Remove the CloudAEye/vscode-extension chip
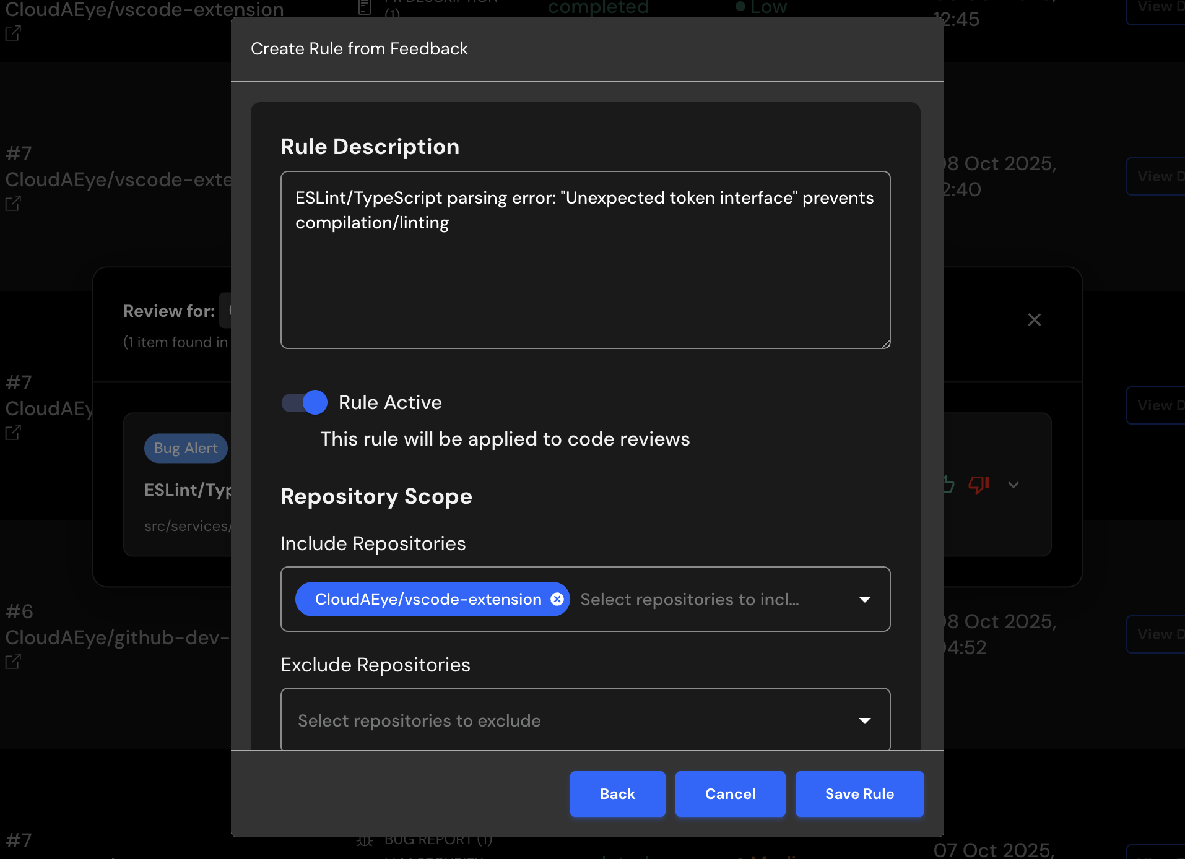 click(x=557, y=599)
